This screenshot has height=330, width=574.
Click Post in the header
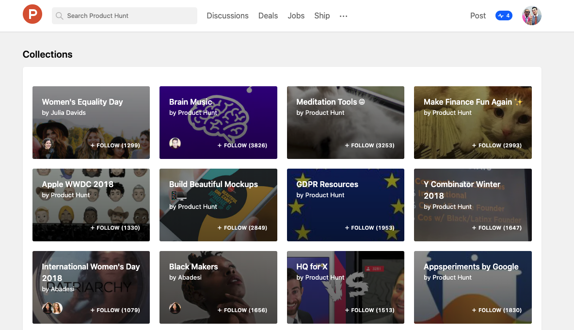click(x=478, y=16)
